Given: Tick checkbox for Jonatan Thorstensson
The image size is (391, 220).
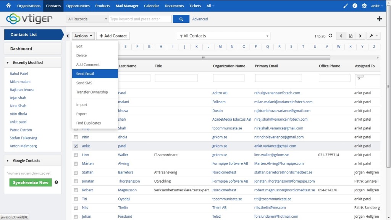Looking at the screenshot, I should [x=76, y=181].
